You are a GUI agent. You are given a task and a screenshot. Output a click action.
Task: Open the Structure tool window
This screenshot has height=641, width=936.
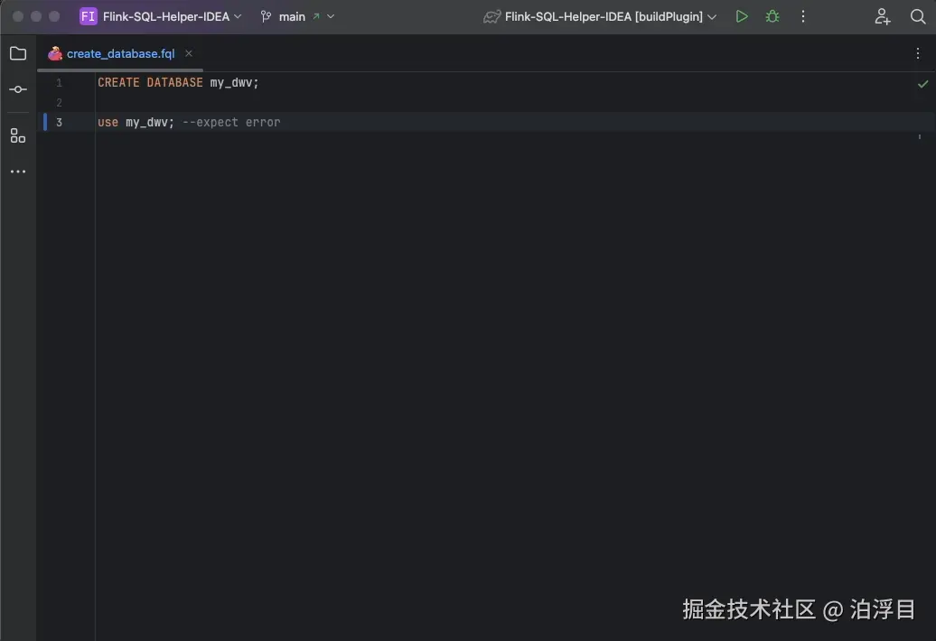[17, 135]
